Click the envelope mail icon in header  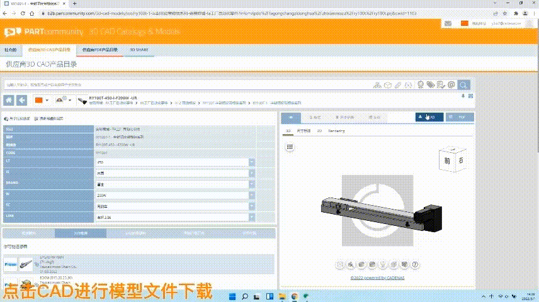(448, 24)
